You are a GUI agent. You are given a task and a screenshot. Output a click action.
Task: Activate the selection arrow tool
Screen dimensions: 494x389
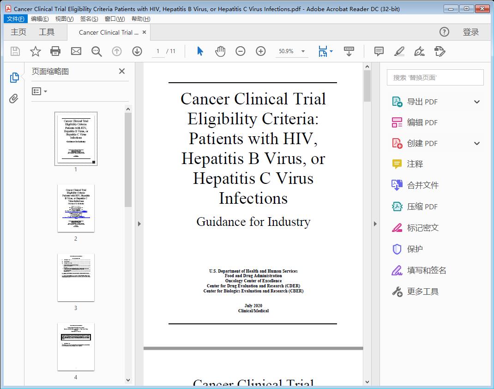click(200, 51)
